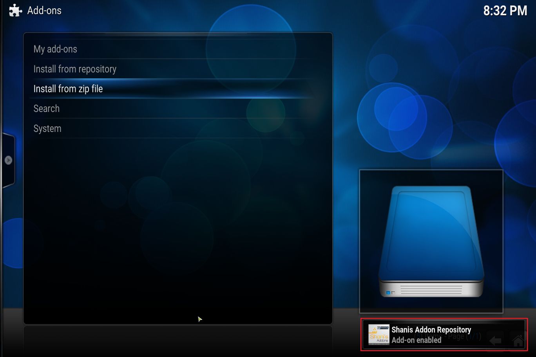
Task: Click the Add-ons puzzle piece icon
Action: pos(15,11)
